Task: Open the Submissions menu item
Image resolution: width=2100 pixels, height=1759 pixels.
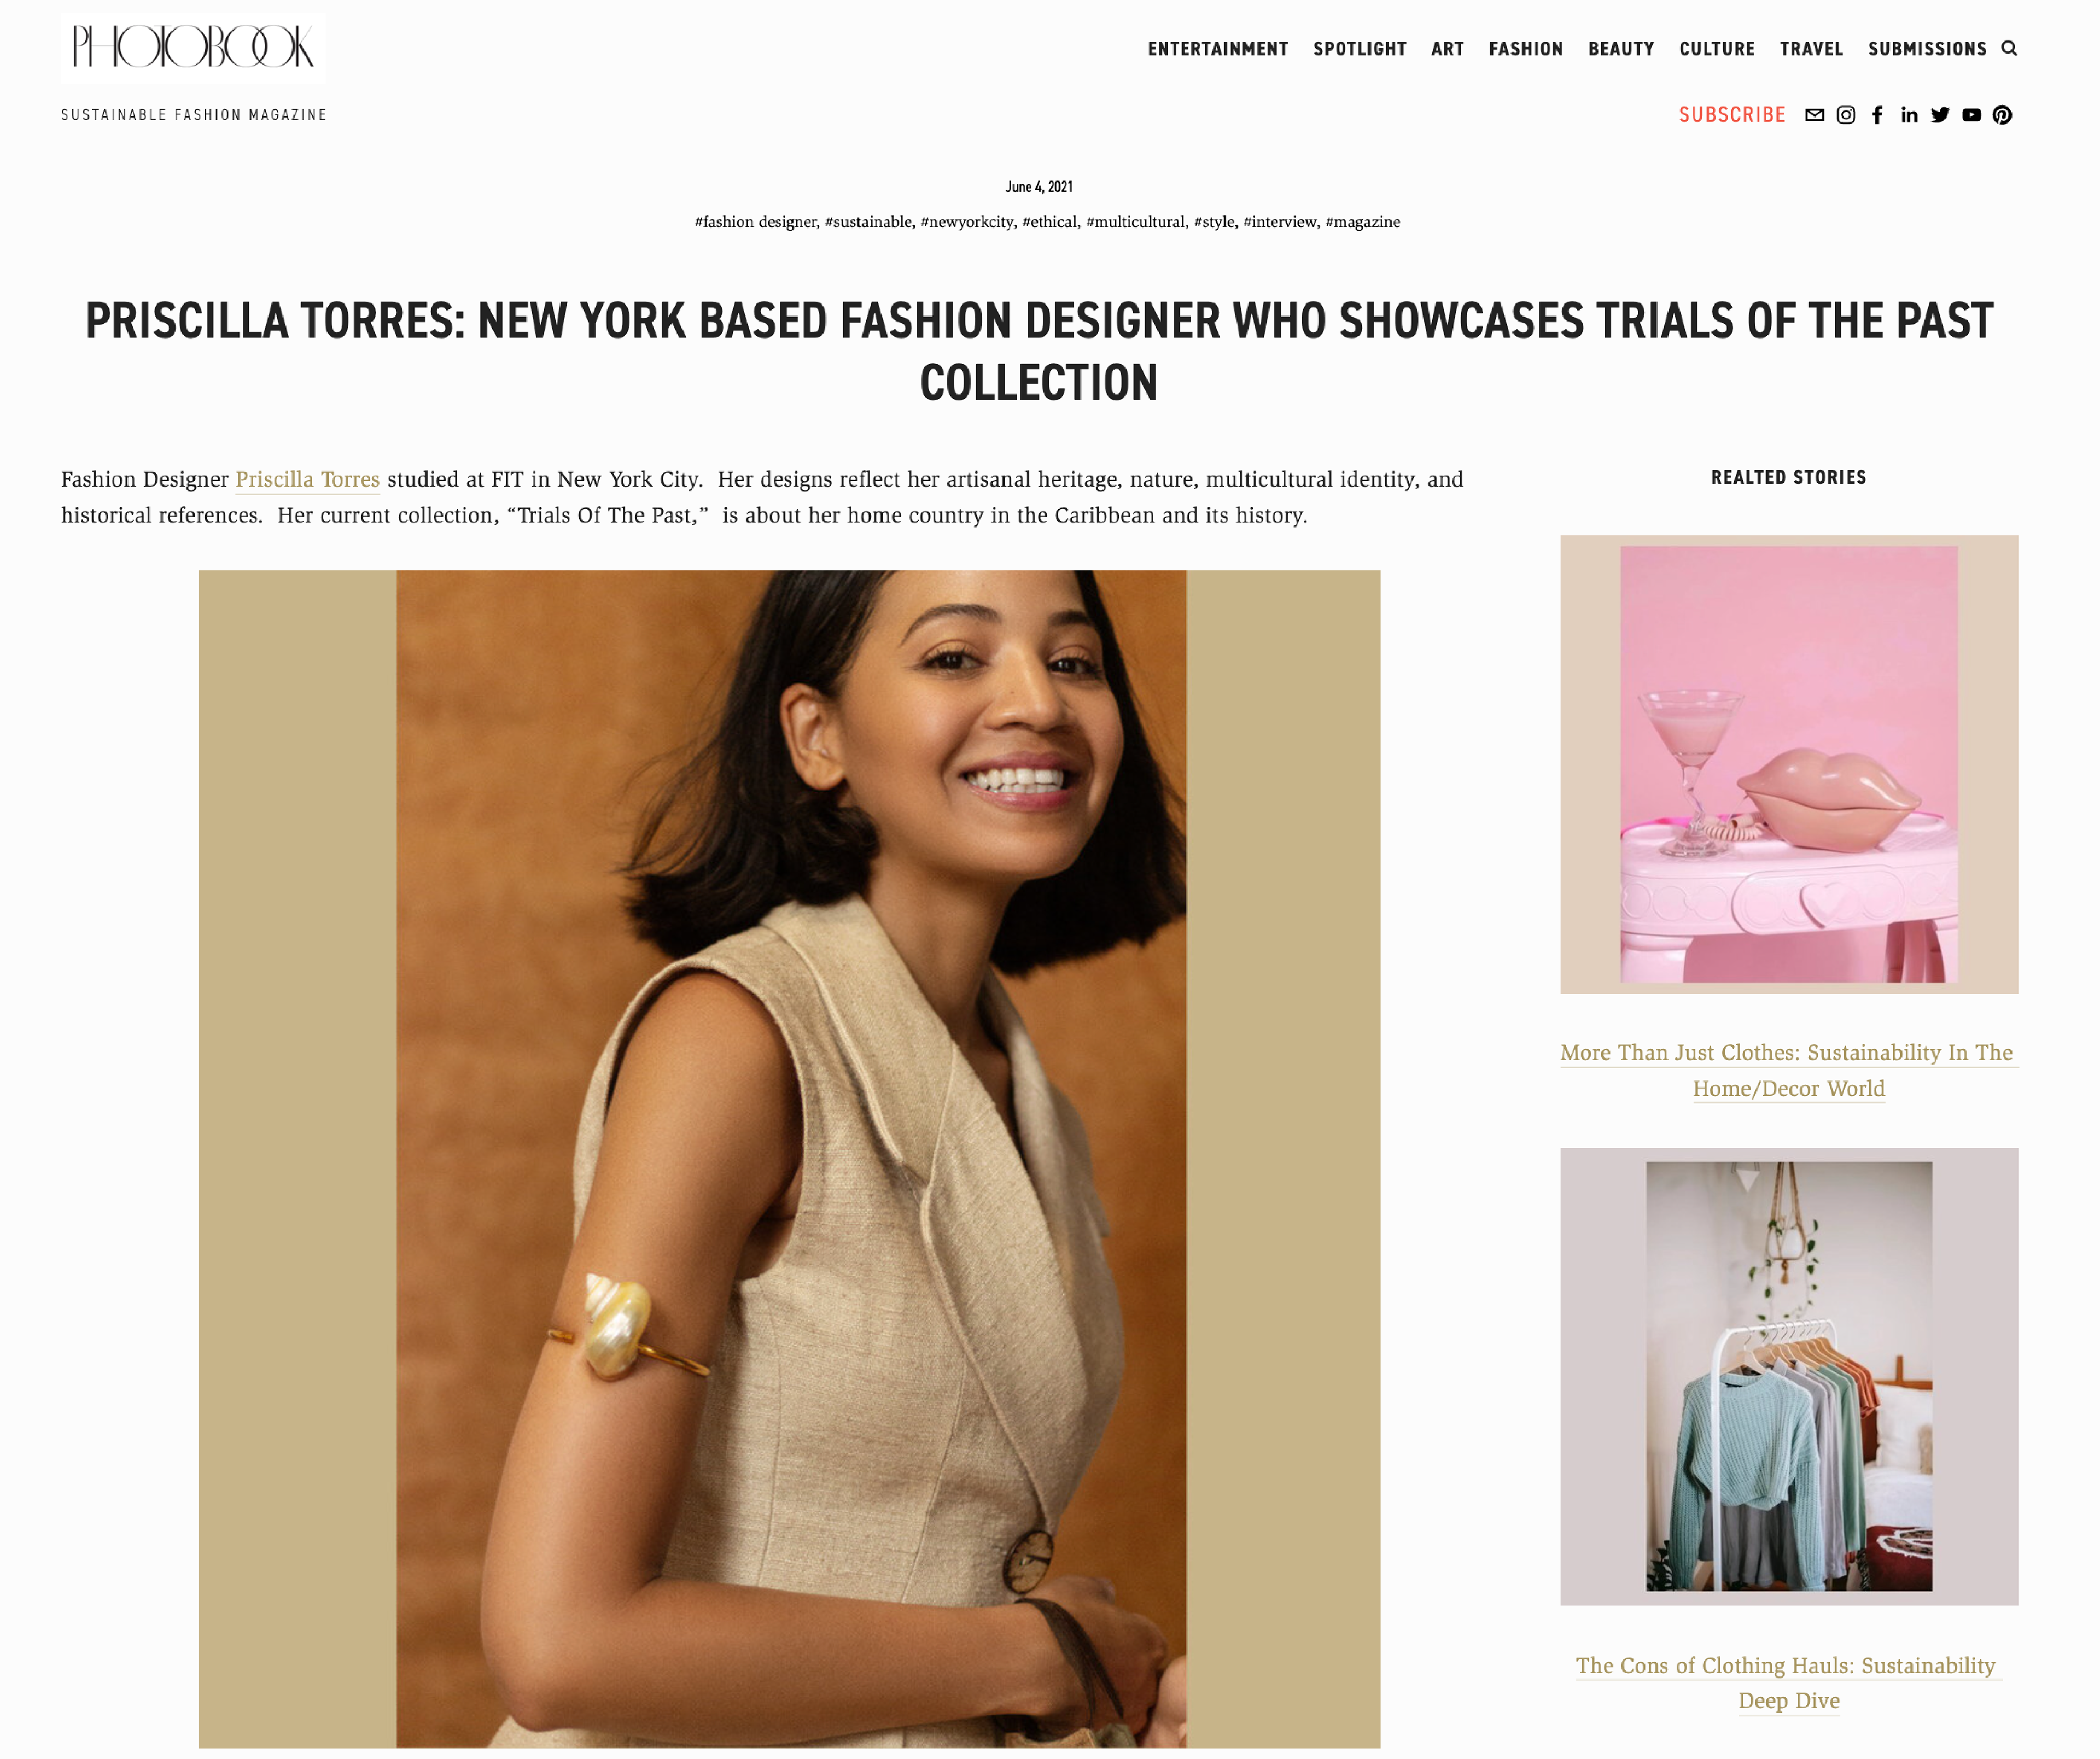Action: pos(1927,49)
